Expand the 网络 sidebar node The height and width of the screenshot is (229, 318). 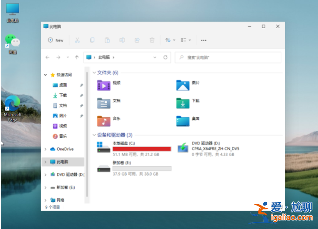pyautogui.click(x=45, y=200)
